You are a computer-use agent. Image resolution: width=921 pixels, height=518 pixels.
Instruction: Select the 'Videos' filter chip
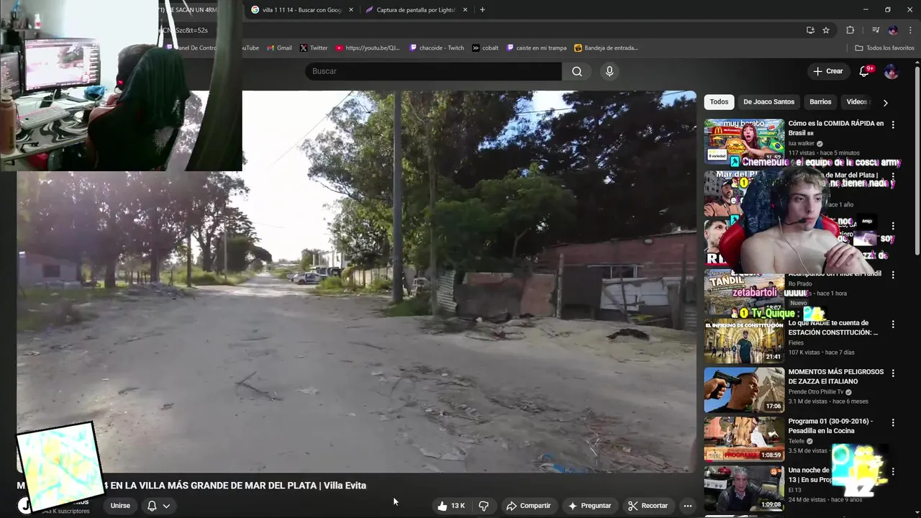tap(858, 102)
